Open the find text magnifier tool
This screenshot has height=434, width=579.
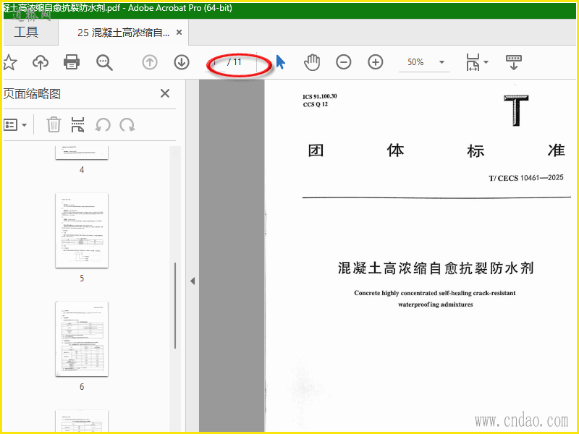(x=104, y=62)
